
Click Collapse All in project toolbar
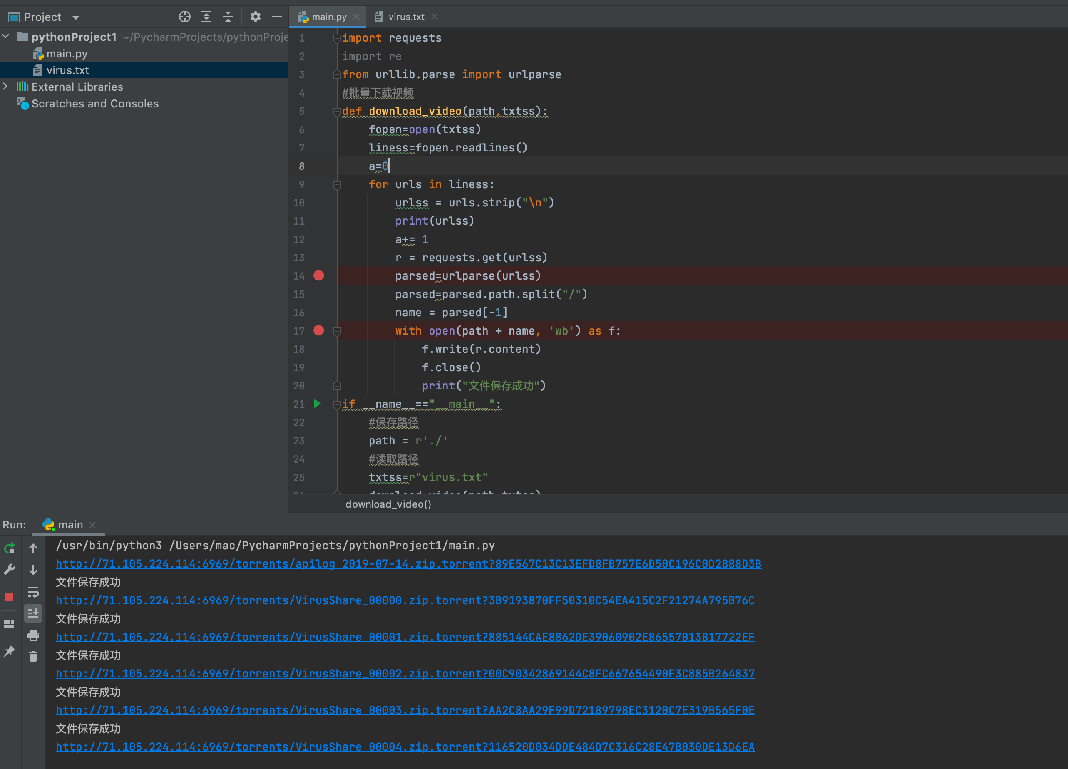click(228, 17)
